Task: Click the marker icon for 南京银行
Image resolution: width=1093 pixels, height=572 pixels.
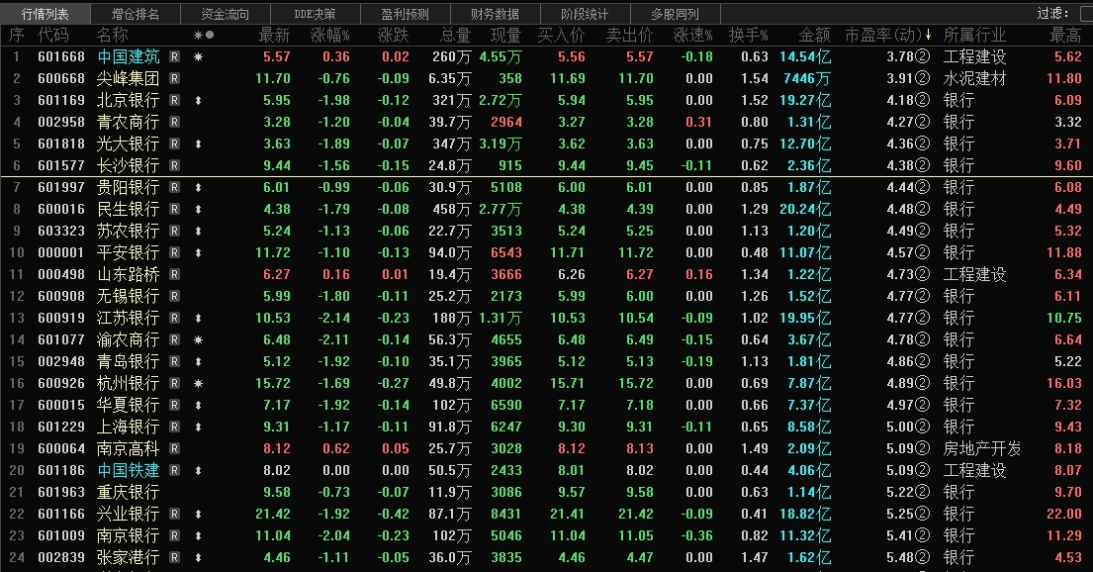Action: tap(198, 535)
